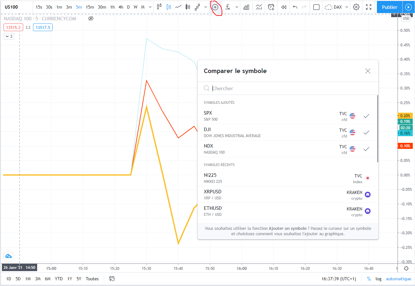Undo the last chart action

[x=295, y=7]
